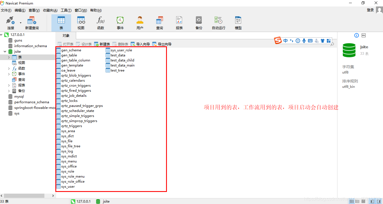Image resolution: width=383 pixels, height=204 pixels.
Task: Click the 设计表 button
Action: click(x=84, y=44)
